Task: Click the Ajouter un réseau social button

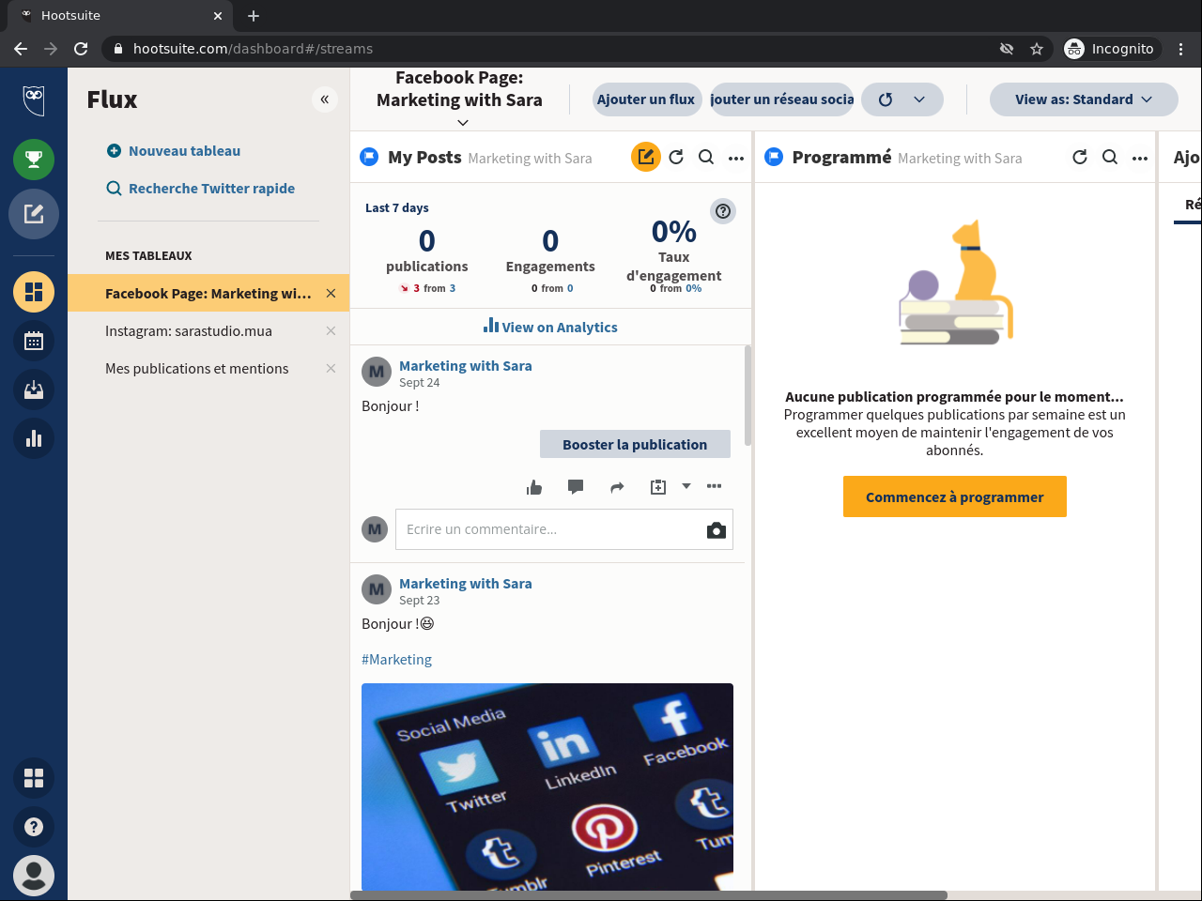Action: (782, 99)
